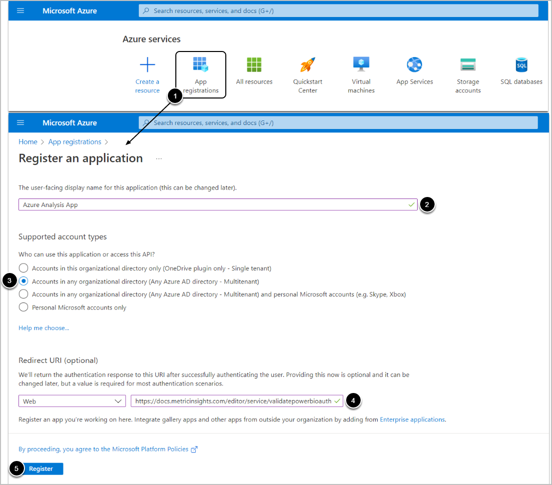Go to App registrations breadcrumb
This screenshot has width=552, height=485.
coord(74,141)
